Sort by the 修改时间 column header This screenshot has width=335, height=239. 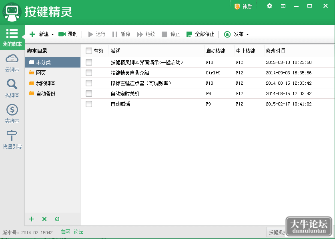(x=299, y=51)
